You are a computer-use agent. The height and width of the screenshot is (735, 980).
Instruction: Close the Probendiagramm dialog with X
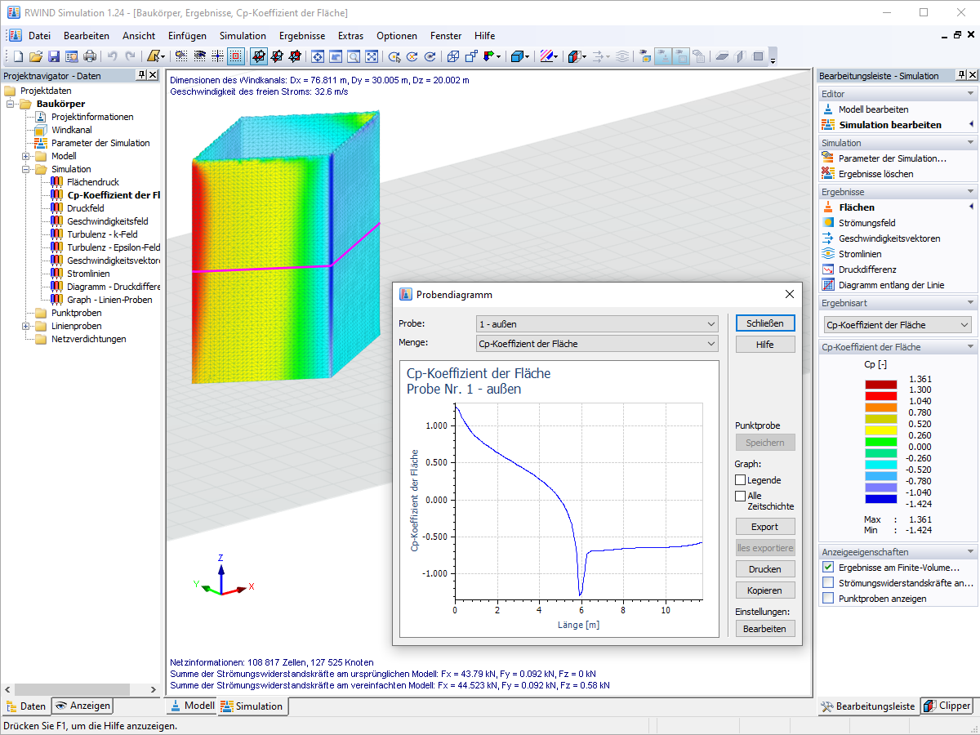(x=790, y=294)
